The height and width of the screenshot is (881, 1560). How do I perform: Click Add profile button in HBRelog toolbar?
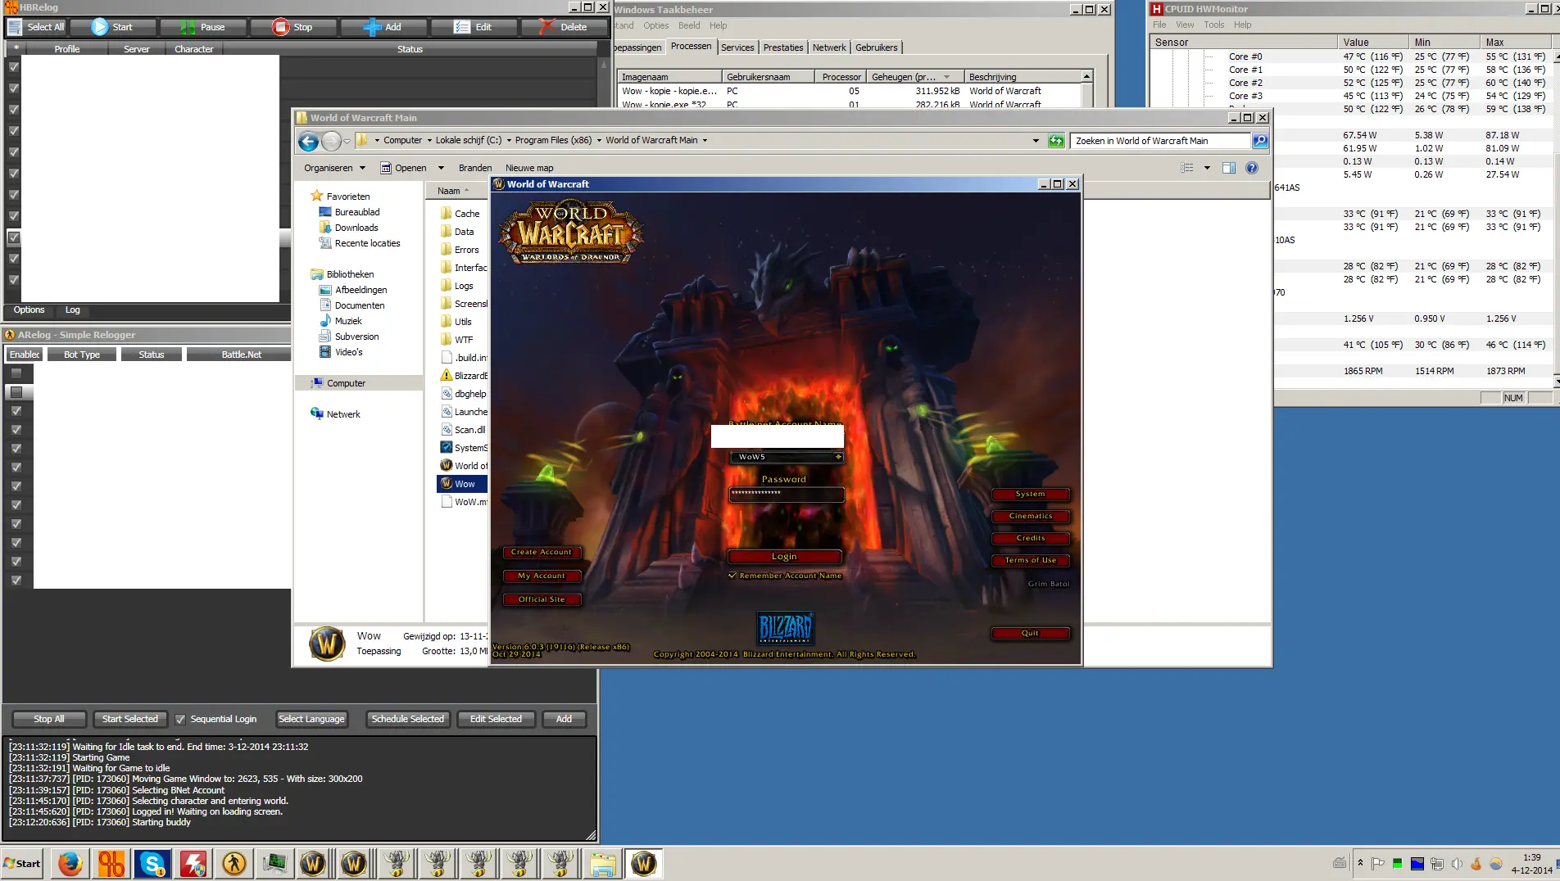tap(383, 27)
